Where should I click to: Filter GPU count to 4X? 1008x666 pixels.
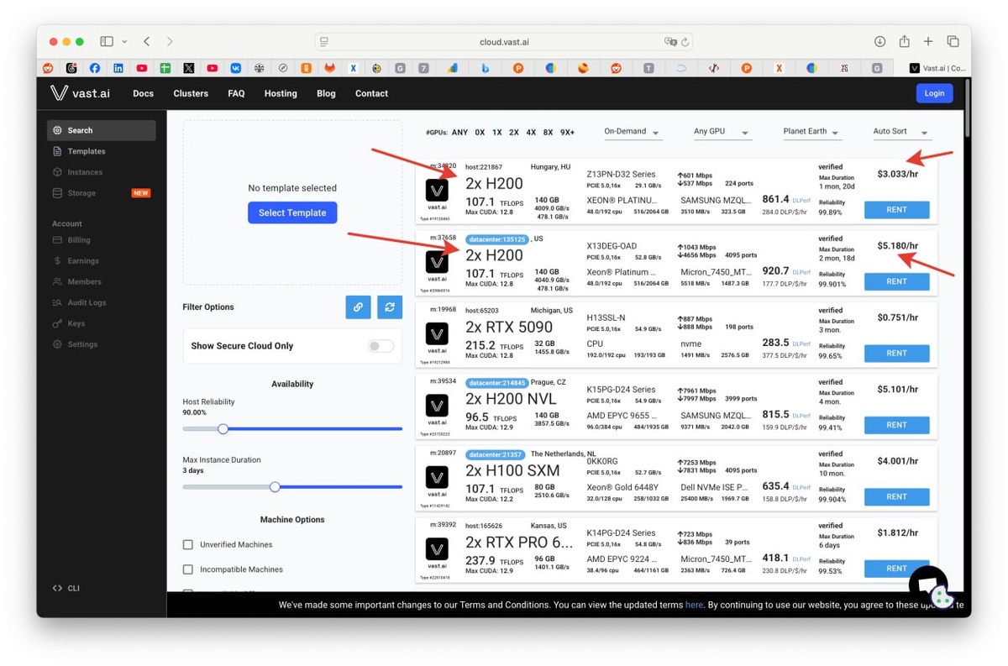tap(531, 132)
